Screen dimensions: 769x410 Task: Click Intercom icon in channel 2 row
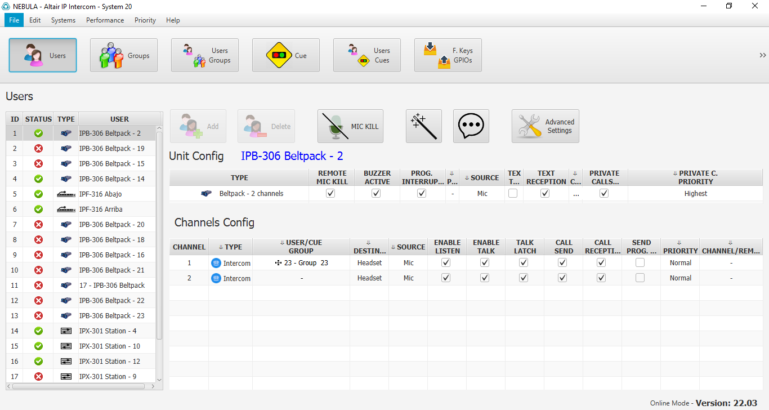tap(216, 278)
